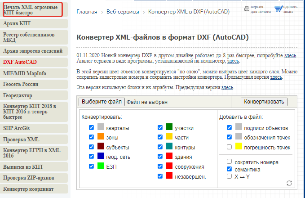Uncheck the геод. сеть checkbox
Image resolution: width=305 pixels, height=198 pixels.
click(x=91, y=156)
